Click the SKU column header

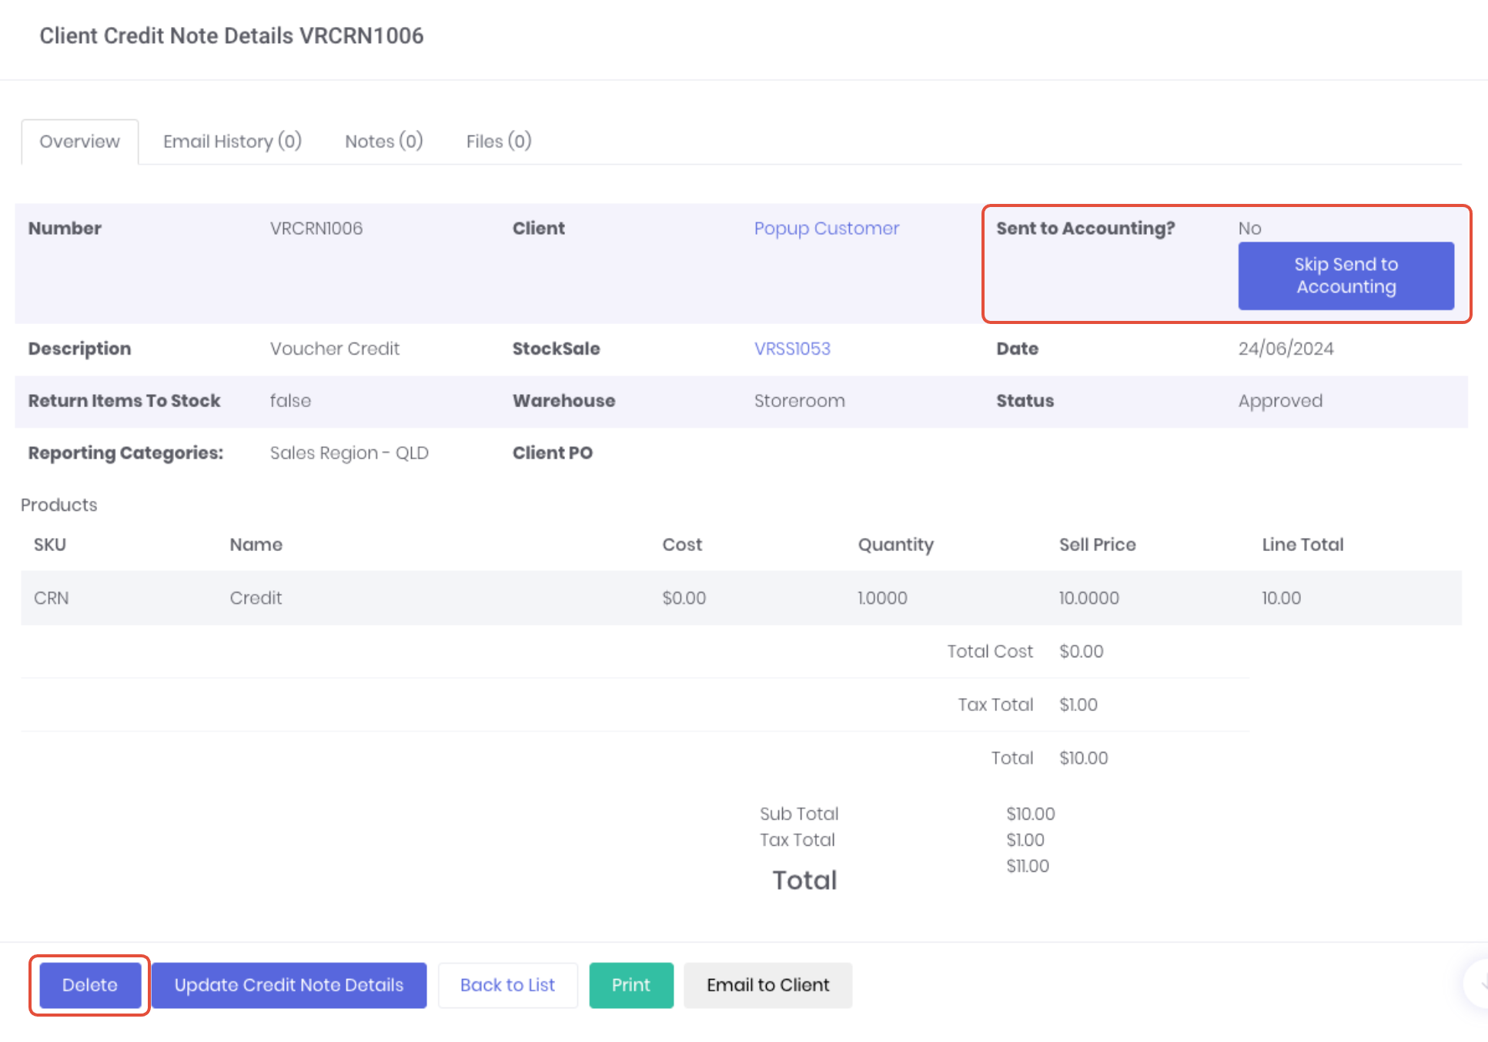click(x=50, y=545)
